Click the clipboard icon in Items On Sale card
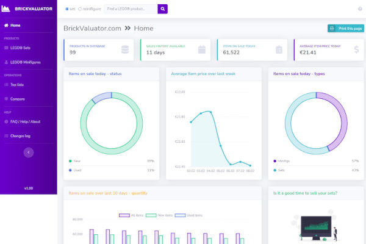Viewport: 366px width, 244px height. point(279,49)
